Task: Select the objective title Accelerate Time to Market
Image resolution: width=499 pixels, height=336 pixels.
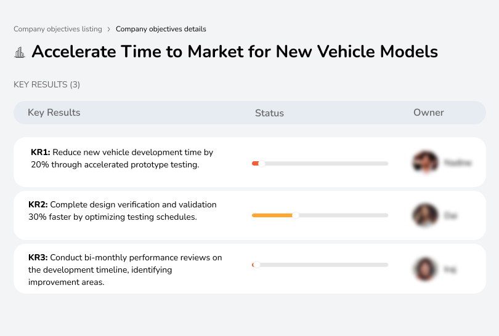Action: pos(235,52)
